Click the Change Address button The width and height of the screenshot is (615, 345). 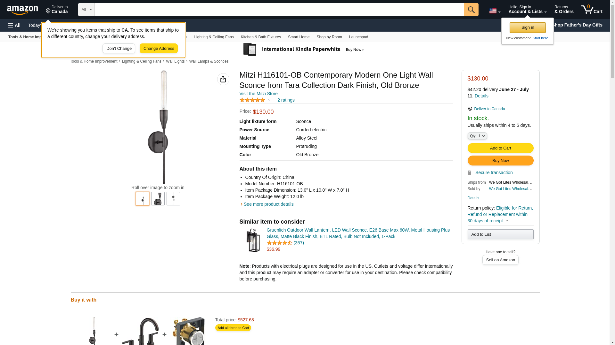[x=159, y=49]
